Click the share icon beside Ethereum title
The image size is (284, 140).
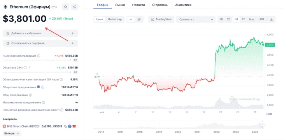click(74, 7)
